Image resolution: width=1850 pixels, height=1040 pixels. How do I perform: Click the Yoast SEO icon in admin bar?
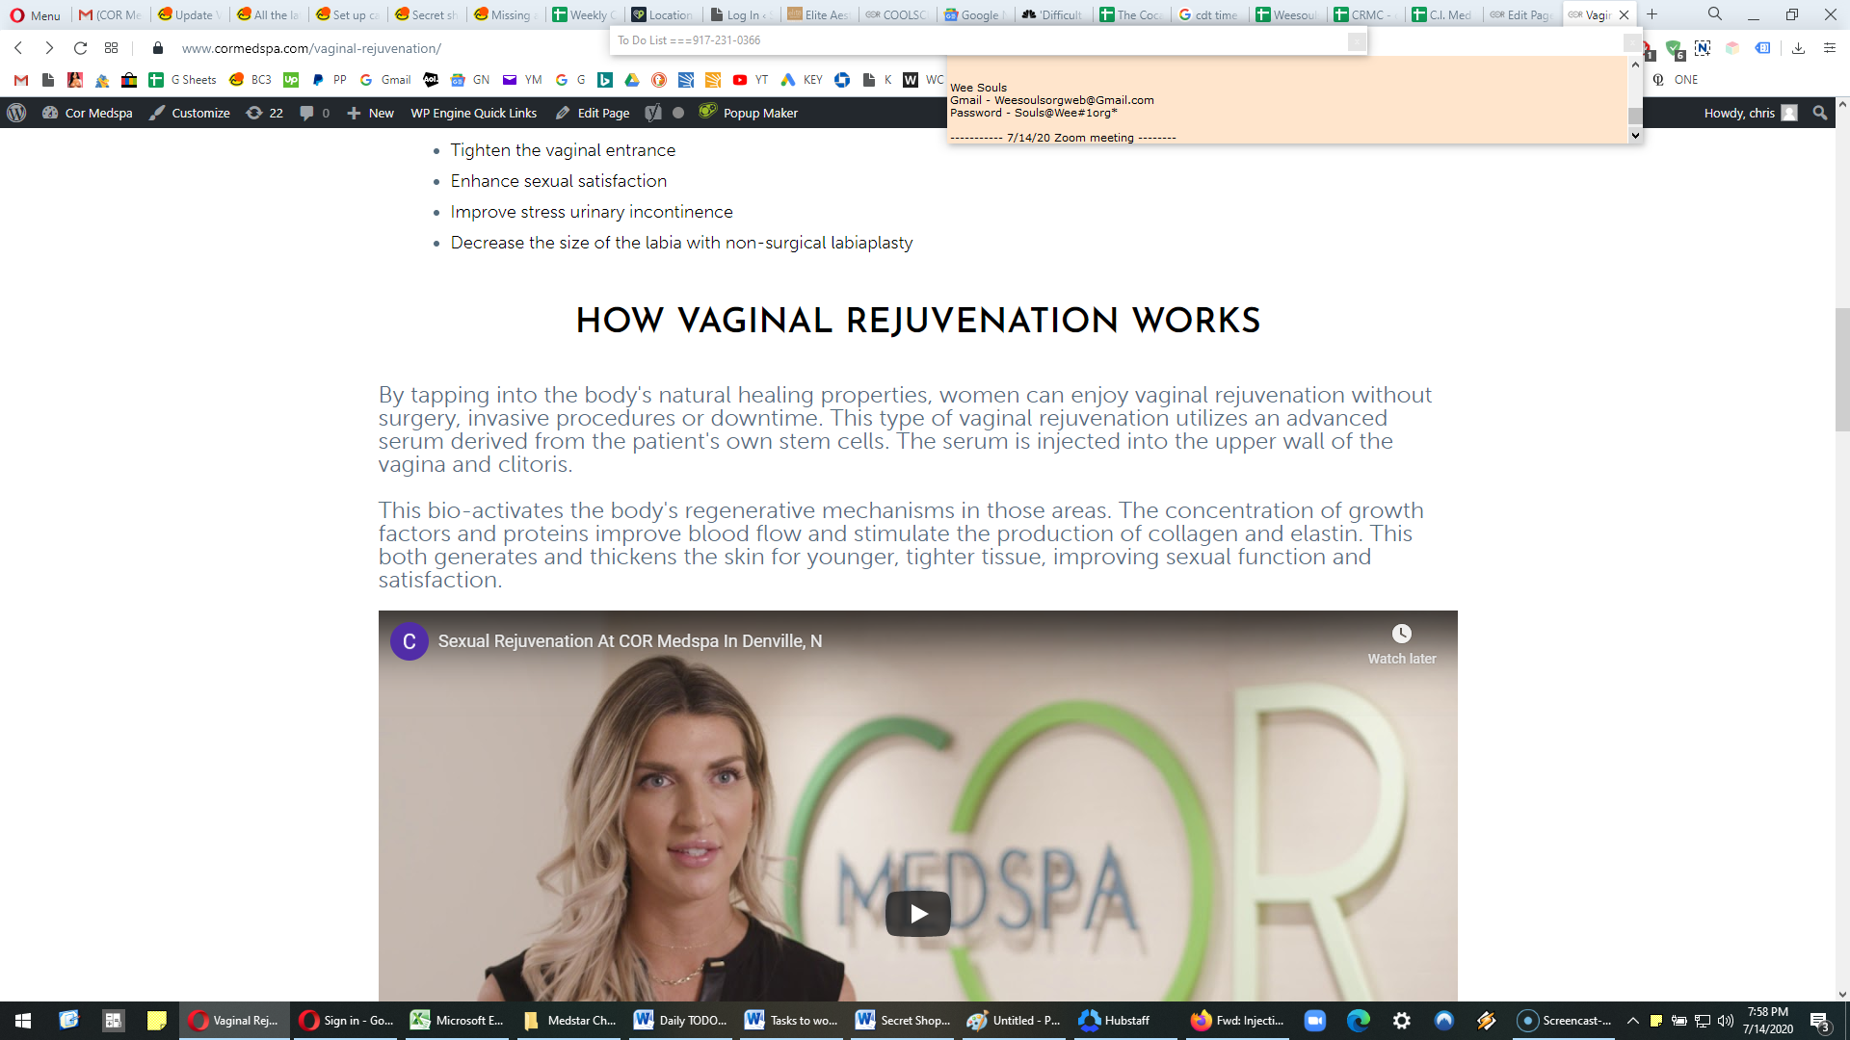653,113
